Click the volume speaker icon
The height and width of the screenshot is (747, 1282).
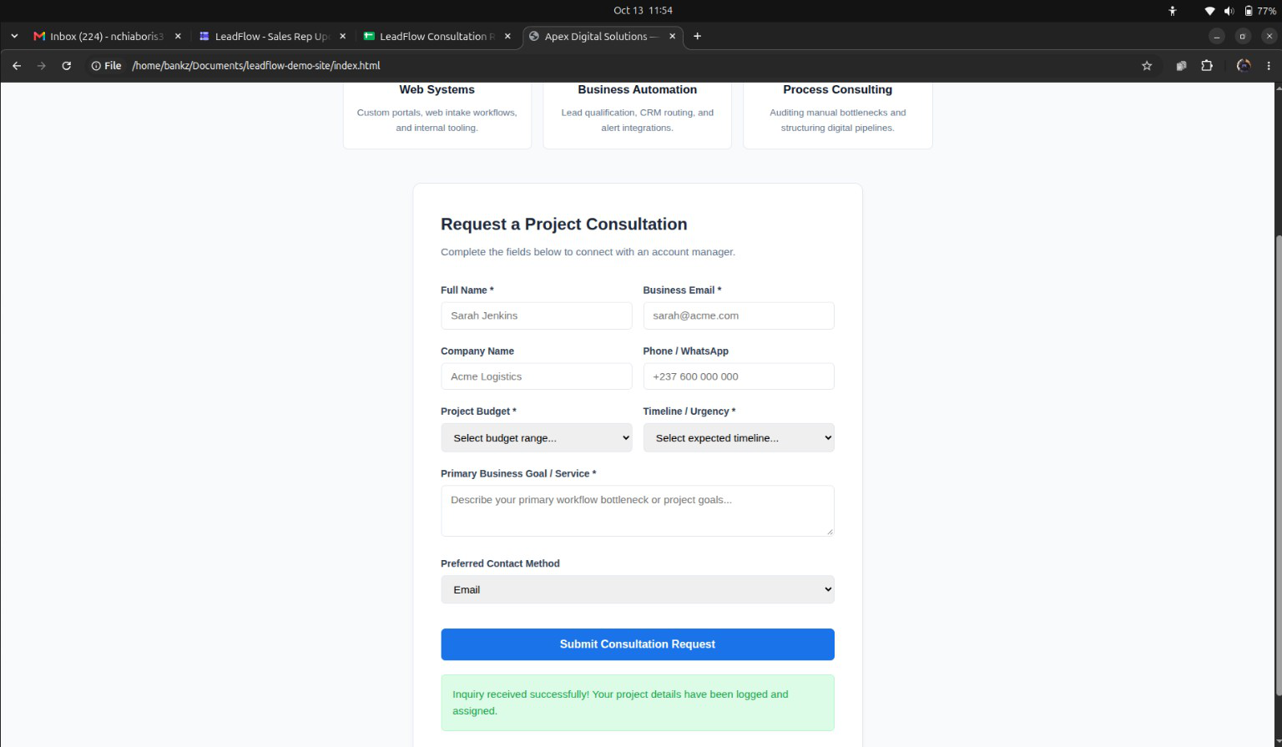click(x=1229, y=11)
